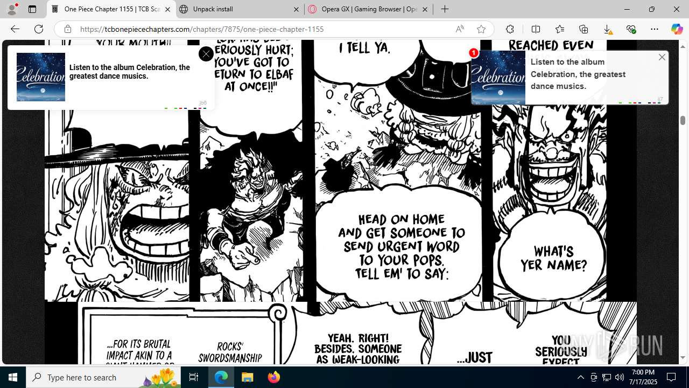This screenshot has width=689, height=388.
Task: Open the browser profile icon
Action: (12, 9)
